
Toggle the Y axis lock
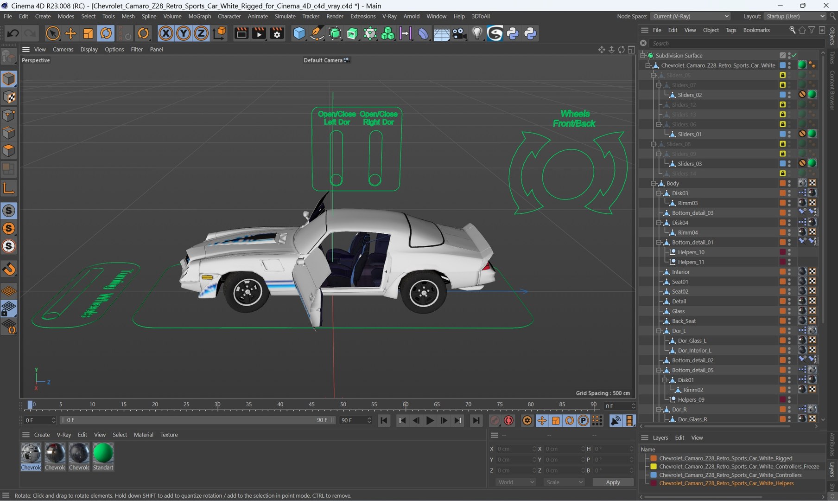[183, 33]
